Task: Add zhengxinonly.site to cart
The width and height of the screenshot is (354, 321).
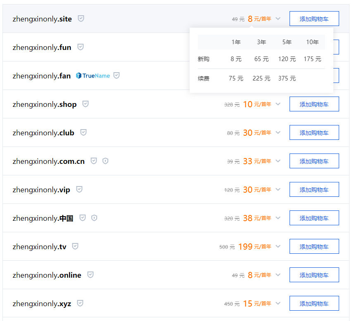Action: tap(314, 19)
